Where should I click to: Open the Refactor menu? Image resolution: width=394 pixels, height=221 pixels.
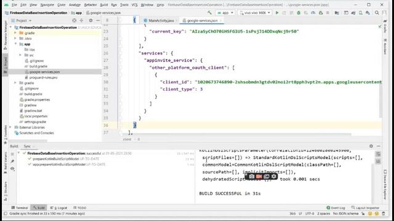[x=90, y=5]
